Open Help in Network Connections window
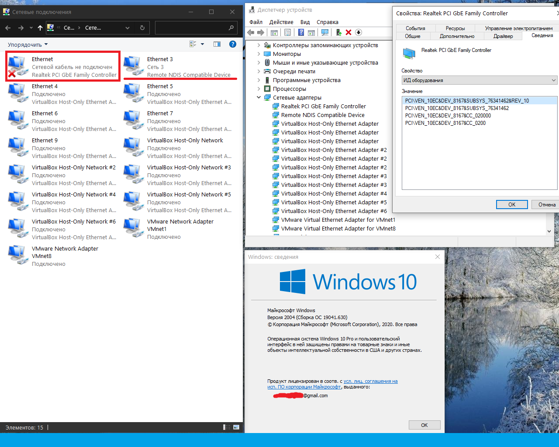This screenshot has width=559, height=447. tap(233, 44)
